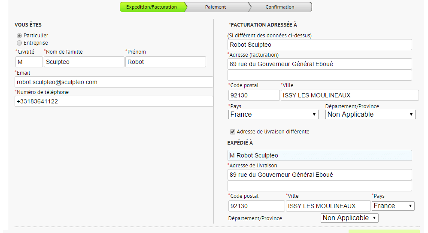Go to the Confirmation step tab
This screenshot has width=428, height=233.
click(279, 7)
